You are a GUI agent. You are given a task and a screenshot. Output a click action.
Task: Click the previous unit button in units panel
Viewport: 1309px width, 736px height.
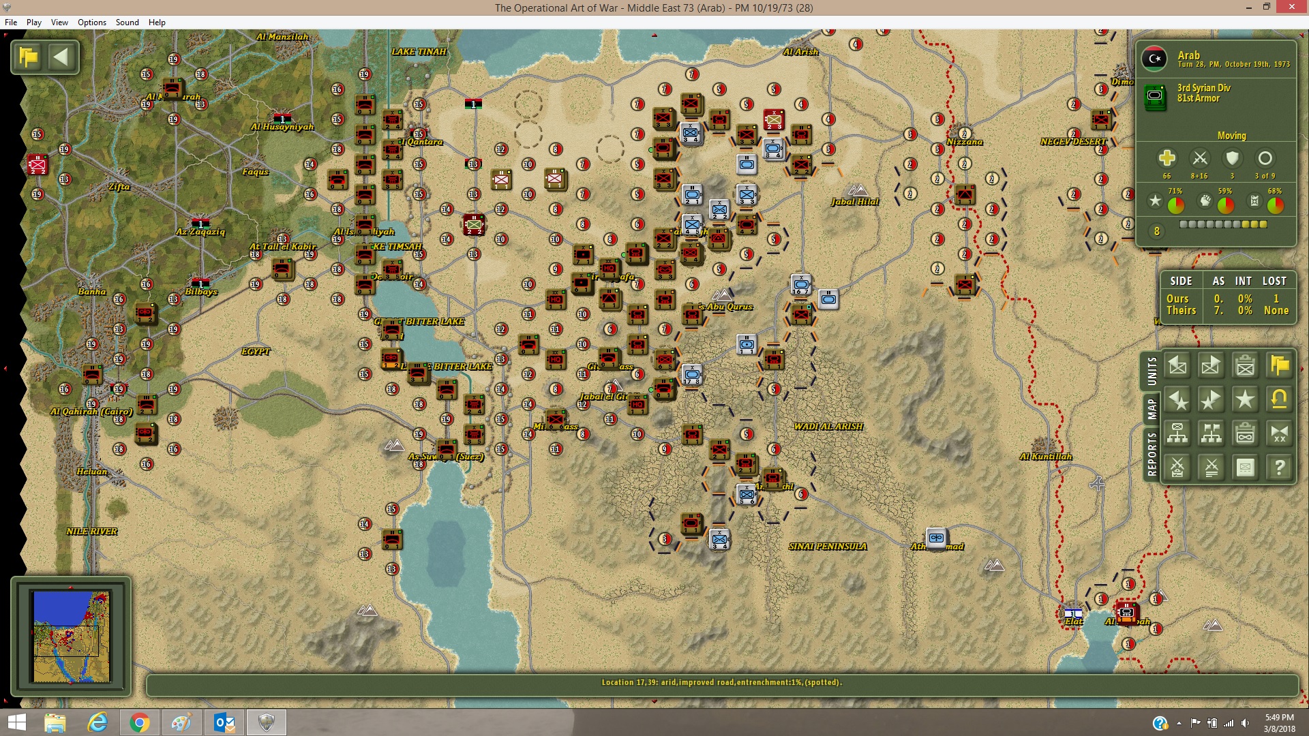pyautogui.click(x=1177, y=366)
